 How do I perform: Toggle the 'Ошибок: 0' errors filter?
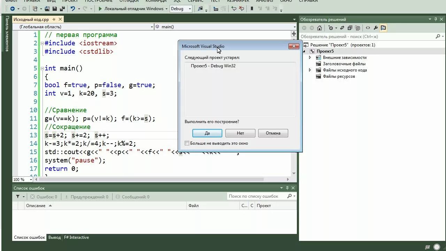pyautogui.click(x=44, y=197)
